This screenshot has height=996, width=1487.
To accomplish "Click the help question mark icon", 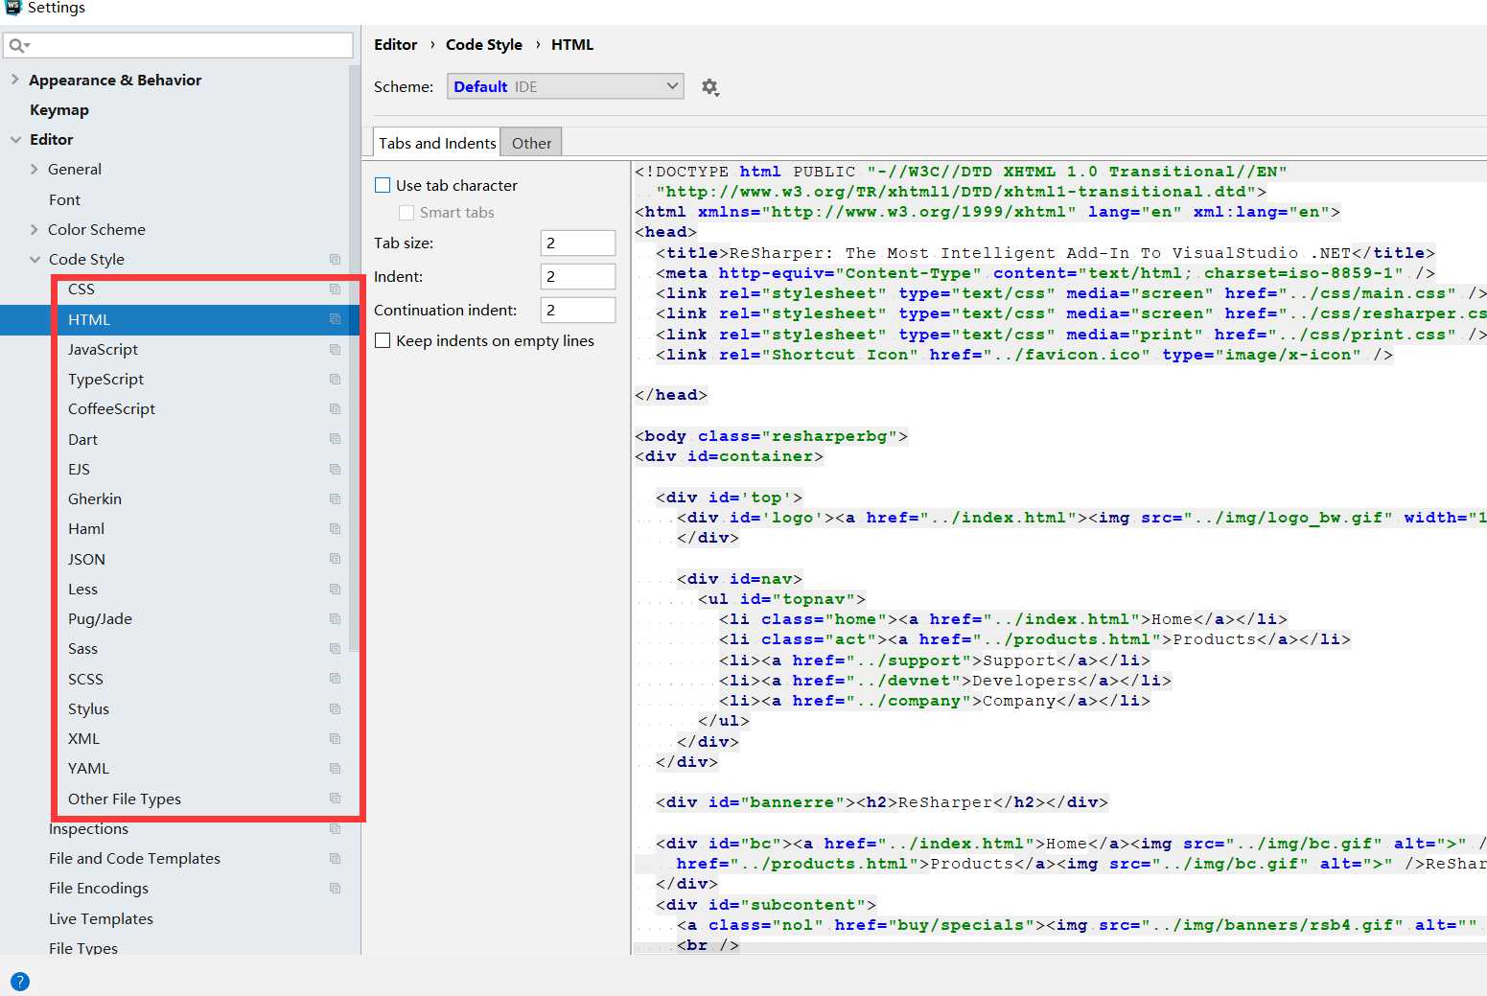I will pos(19,982).
